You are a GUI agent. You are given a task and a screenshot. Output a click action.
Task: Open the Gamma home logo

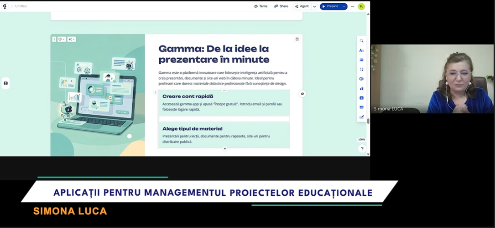pyautogui.click(x=5, y=6)
